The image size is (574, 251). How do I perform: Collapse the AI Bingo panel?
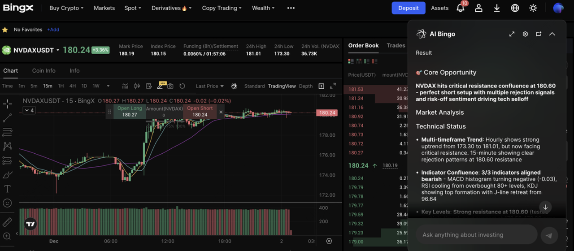(x=552, y=34)
